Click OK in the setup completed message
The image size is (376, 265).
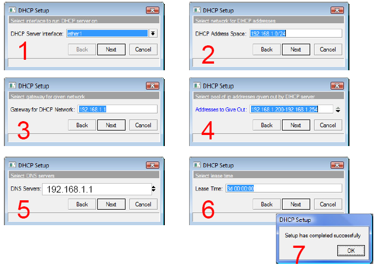(351, 251)
